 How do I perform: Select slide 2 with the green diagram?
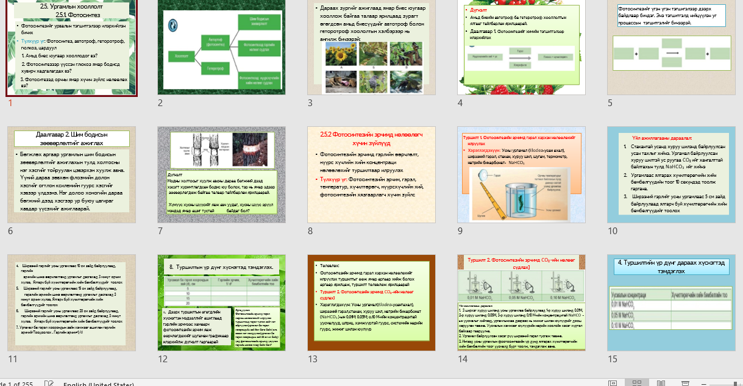[x=221, y=48]
